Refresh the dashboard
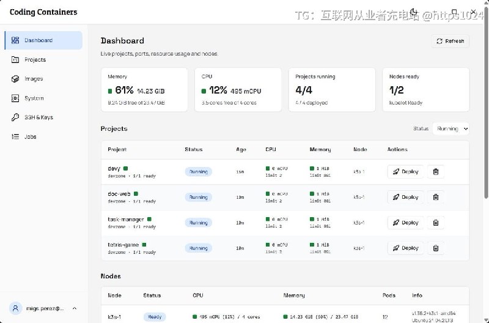Screen dimensions: 489x323 (x=450, y=41)
